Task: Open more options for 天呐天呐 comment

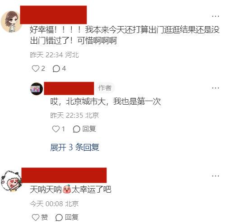Action: pyautogui.click(x=216, y=176)
